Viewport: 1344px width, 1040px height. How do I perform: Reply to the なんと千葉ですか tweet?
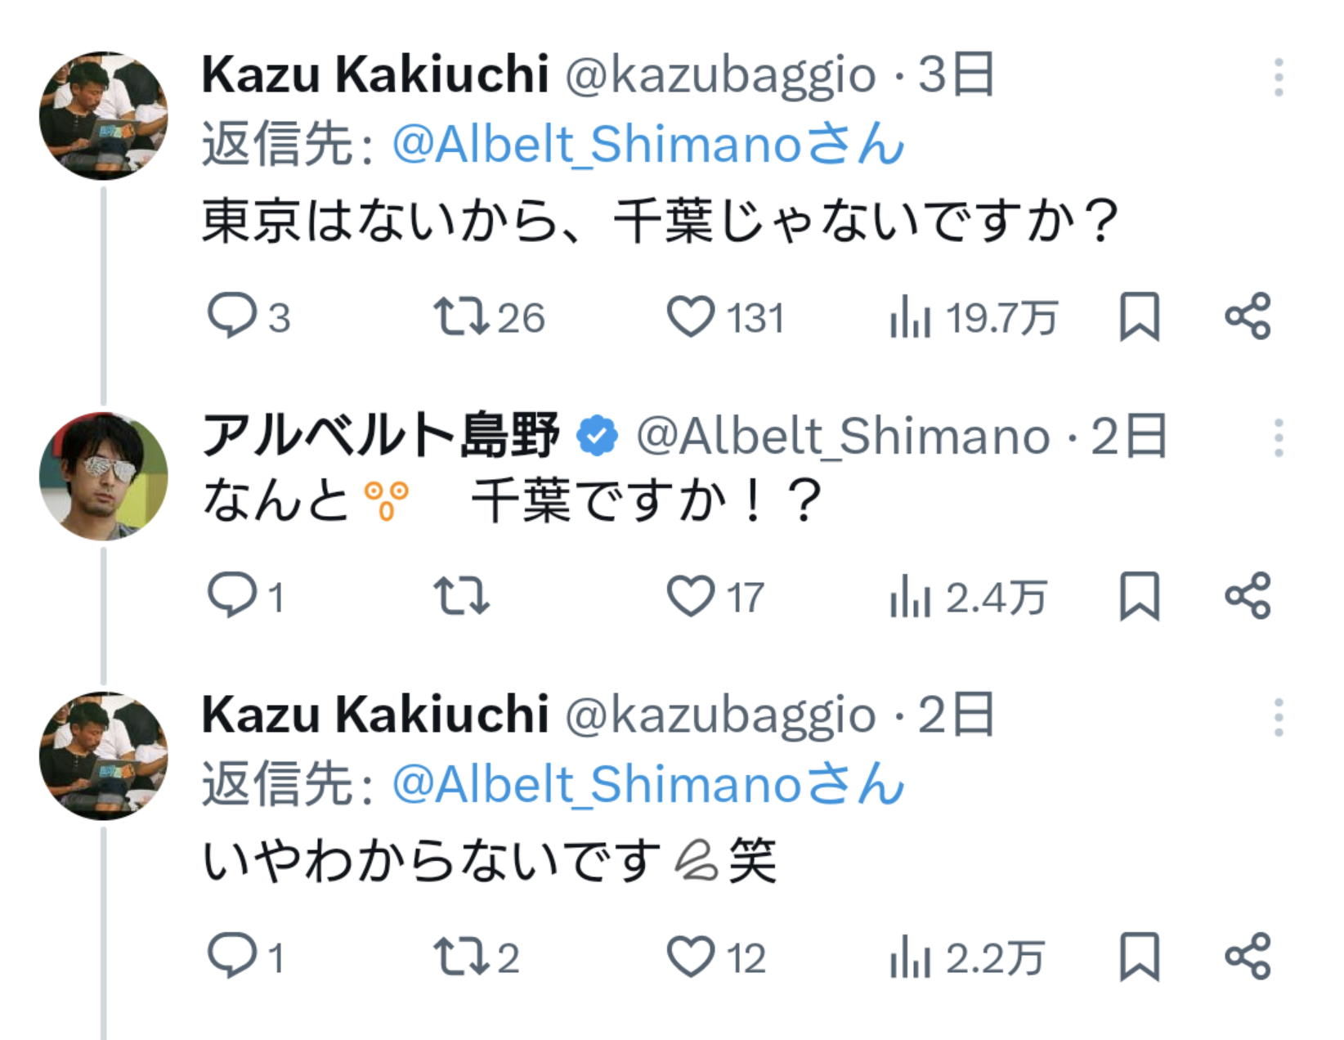(x=232, y=595)
